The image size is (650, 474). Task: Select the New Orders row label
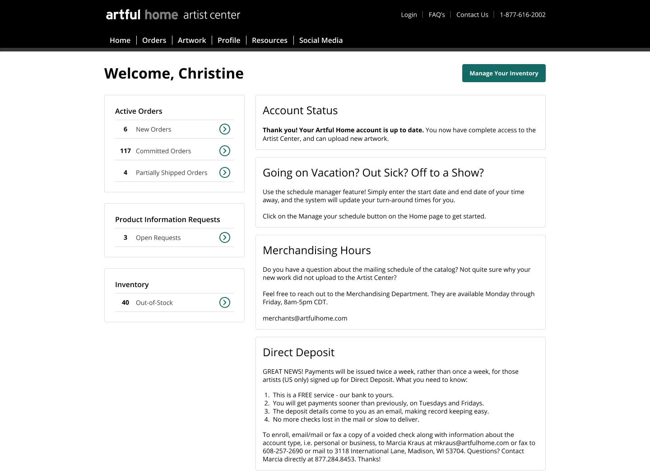coord(153,130)
